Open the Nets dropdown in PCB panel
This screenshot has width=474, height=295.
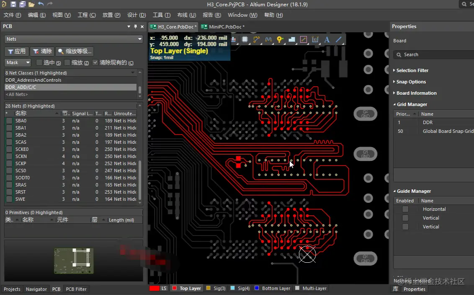click(73, 39)
